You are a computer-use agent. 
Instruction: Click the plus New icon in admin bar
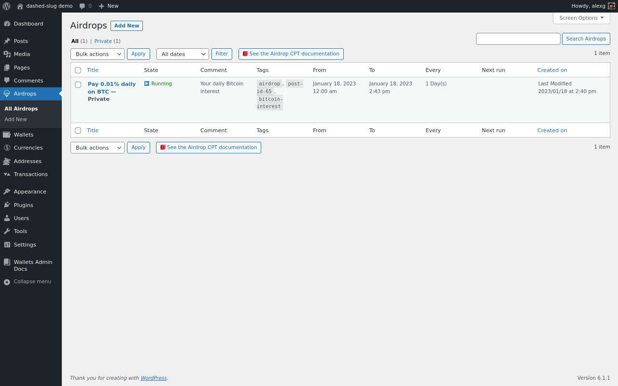[101, 6]
